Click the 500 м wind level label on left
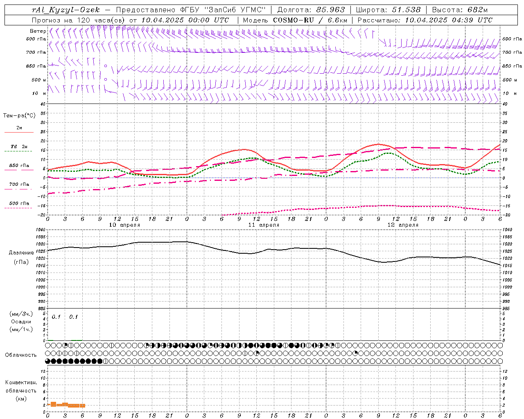The width and height of the screenshot is (524, 419). [x=39, y=80]
